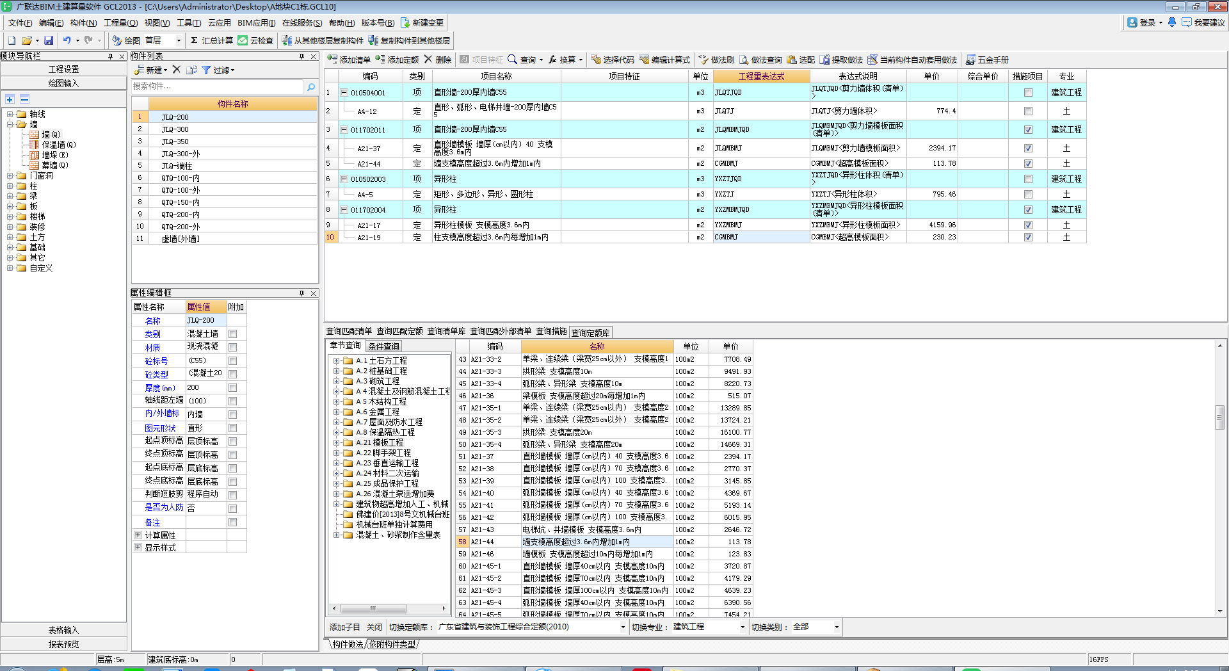Click the quota list vertical scrollbar thumb
The image size is (1229, 671).
pos(1219,417)
